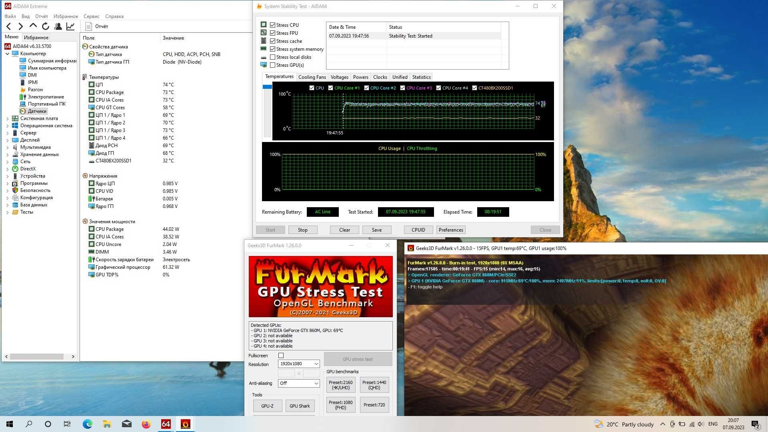Collapse the Компьютер tree node
The image size is (768, 432).
[7, 54]
